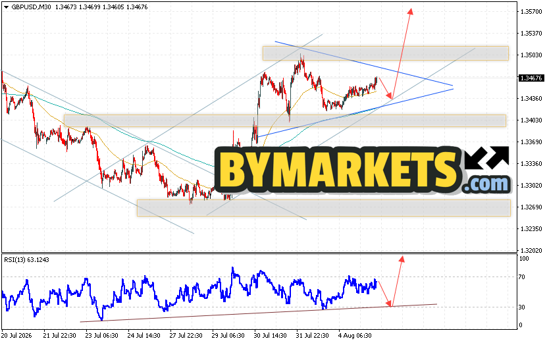Click the 1.32690 price axis label
Screen dimensions: 547x343
pos(531,207)
